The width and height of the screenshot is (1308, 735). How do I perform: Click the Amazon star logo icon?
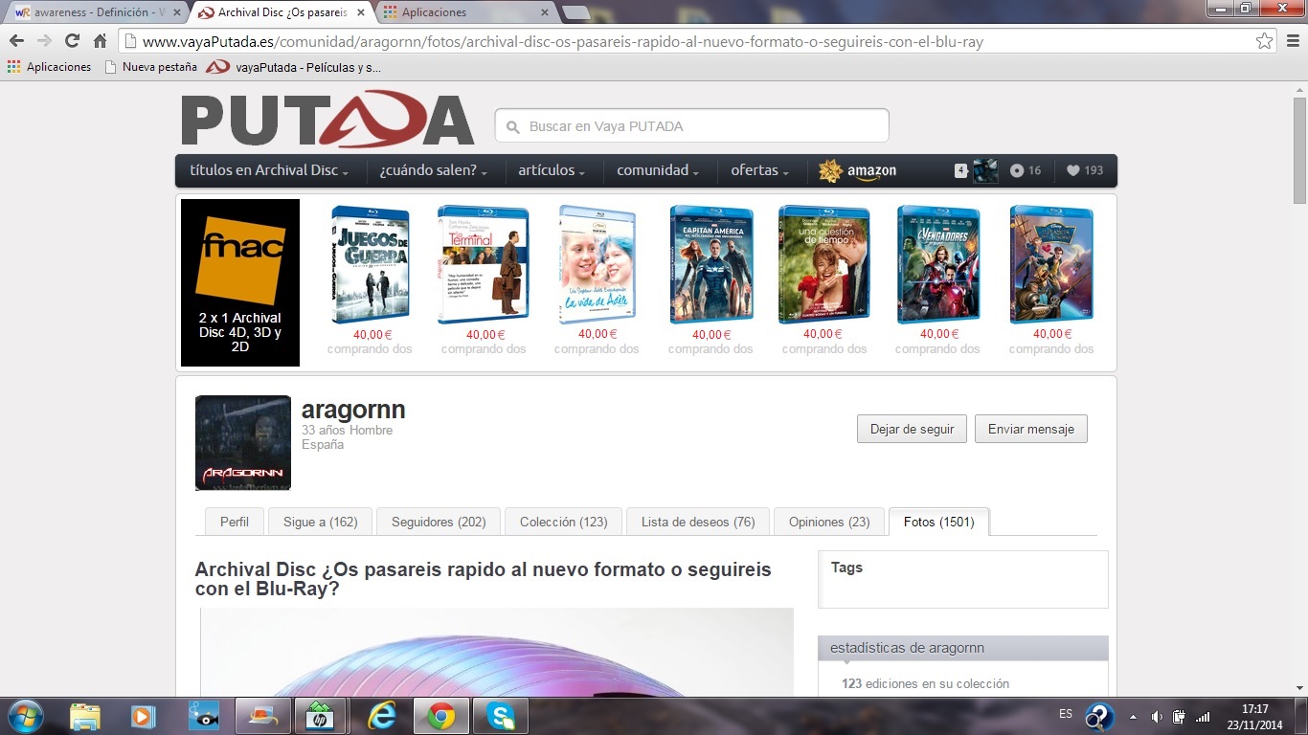830,170
